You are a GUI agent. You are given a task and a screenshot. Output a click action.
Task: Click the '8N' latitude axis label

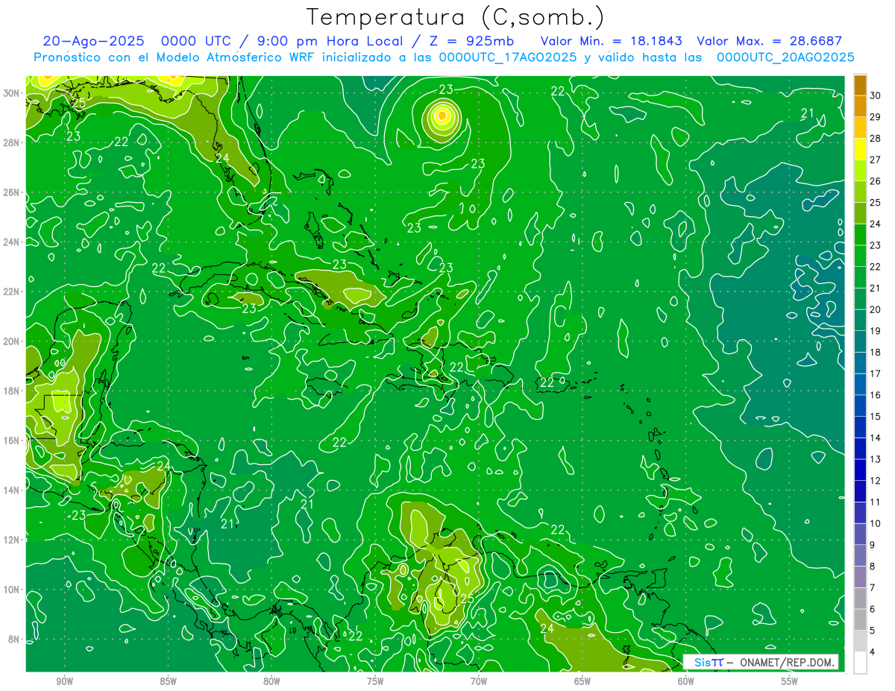click(x=14, y=639)
